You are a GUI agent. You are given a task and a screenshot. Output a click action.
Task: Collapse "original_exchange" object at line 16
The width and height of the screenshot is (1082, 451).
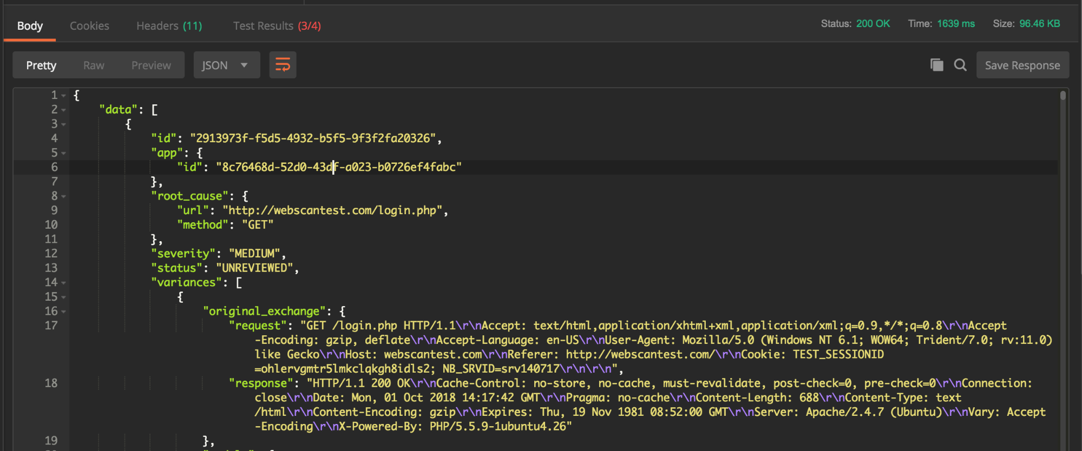point(64,312)
